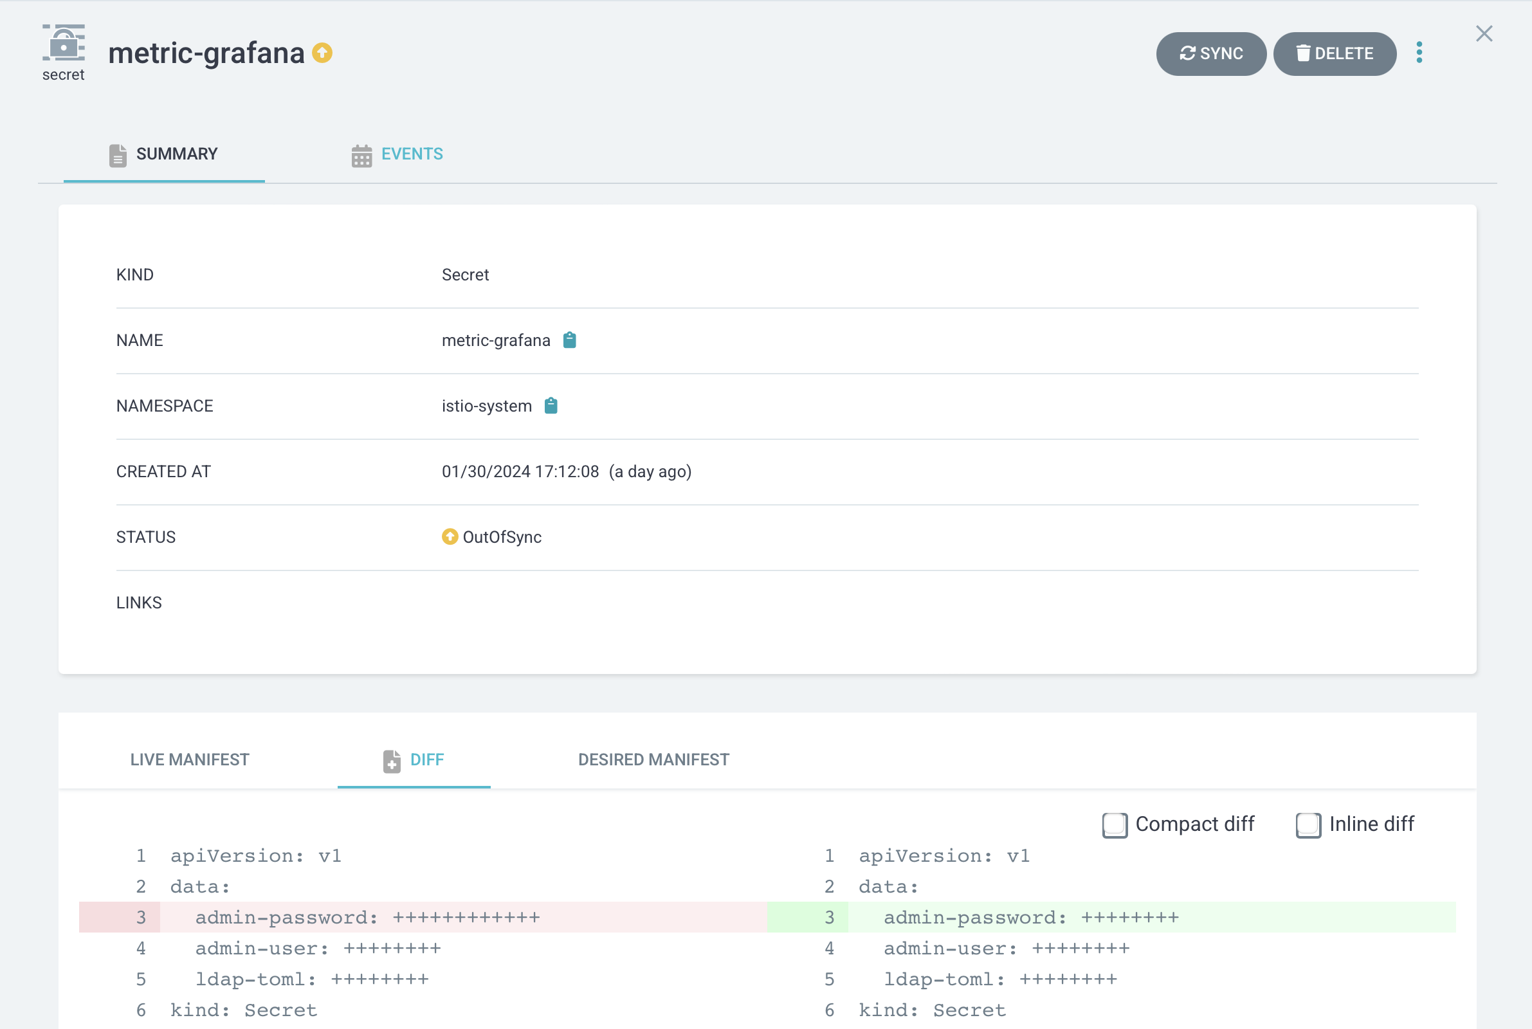The width and height of the screenshot is (1532, 1029).
Task: Enable the Inline diff checkbox
Action: coord(1308,825)
